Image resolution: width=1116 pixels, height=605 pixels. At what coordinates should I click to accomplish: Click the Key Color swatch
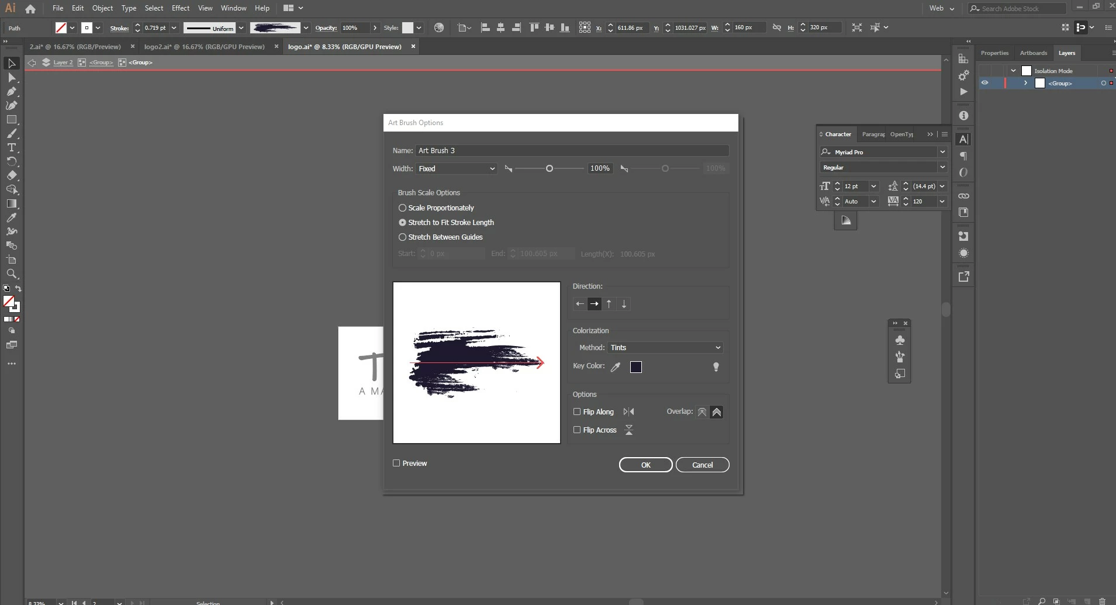tap(636, 367)
